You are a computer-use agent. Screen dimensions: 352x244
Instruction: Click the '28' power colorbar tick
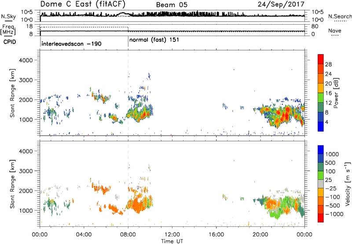click(x=328, y=64)
